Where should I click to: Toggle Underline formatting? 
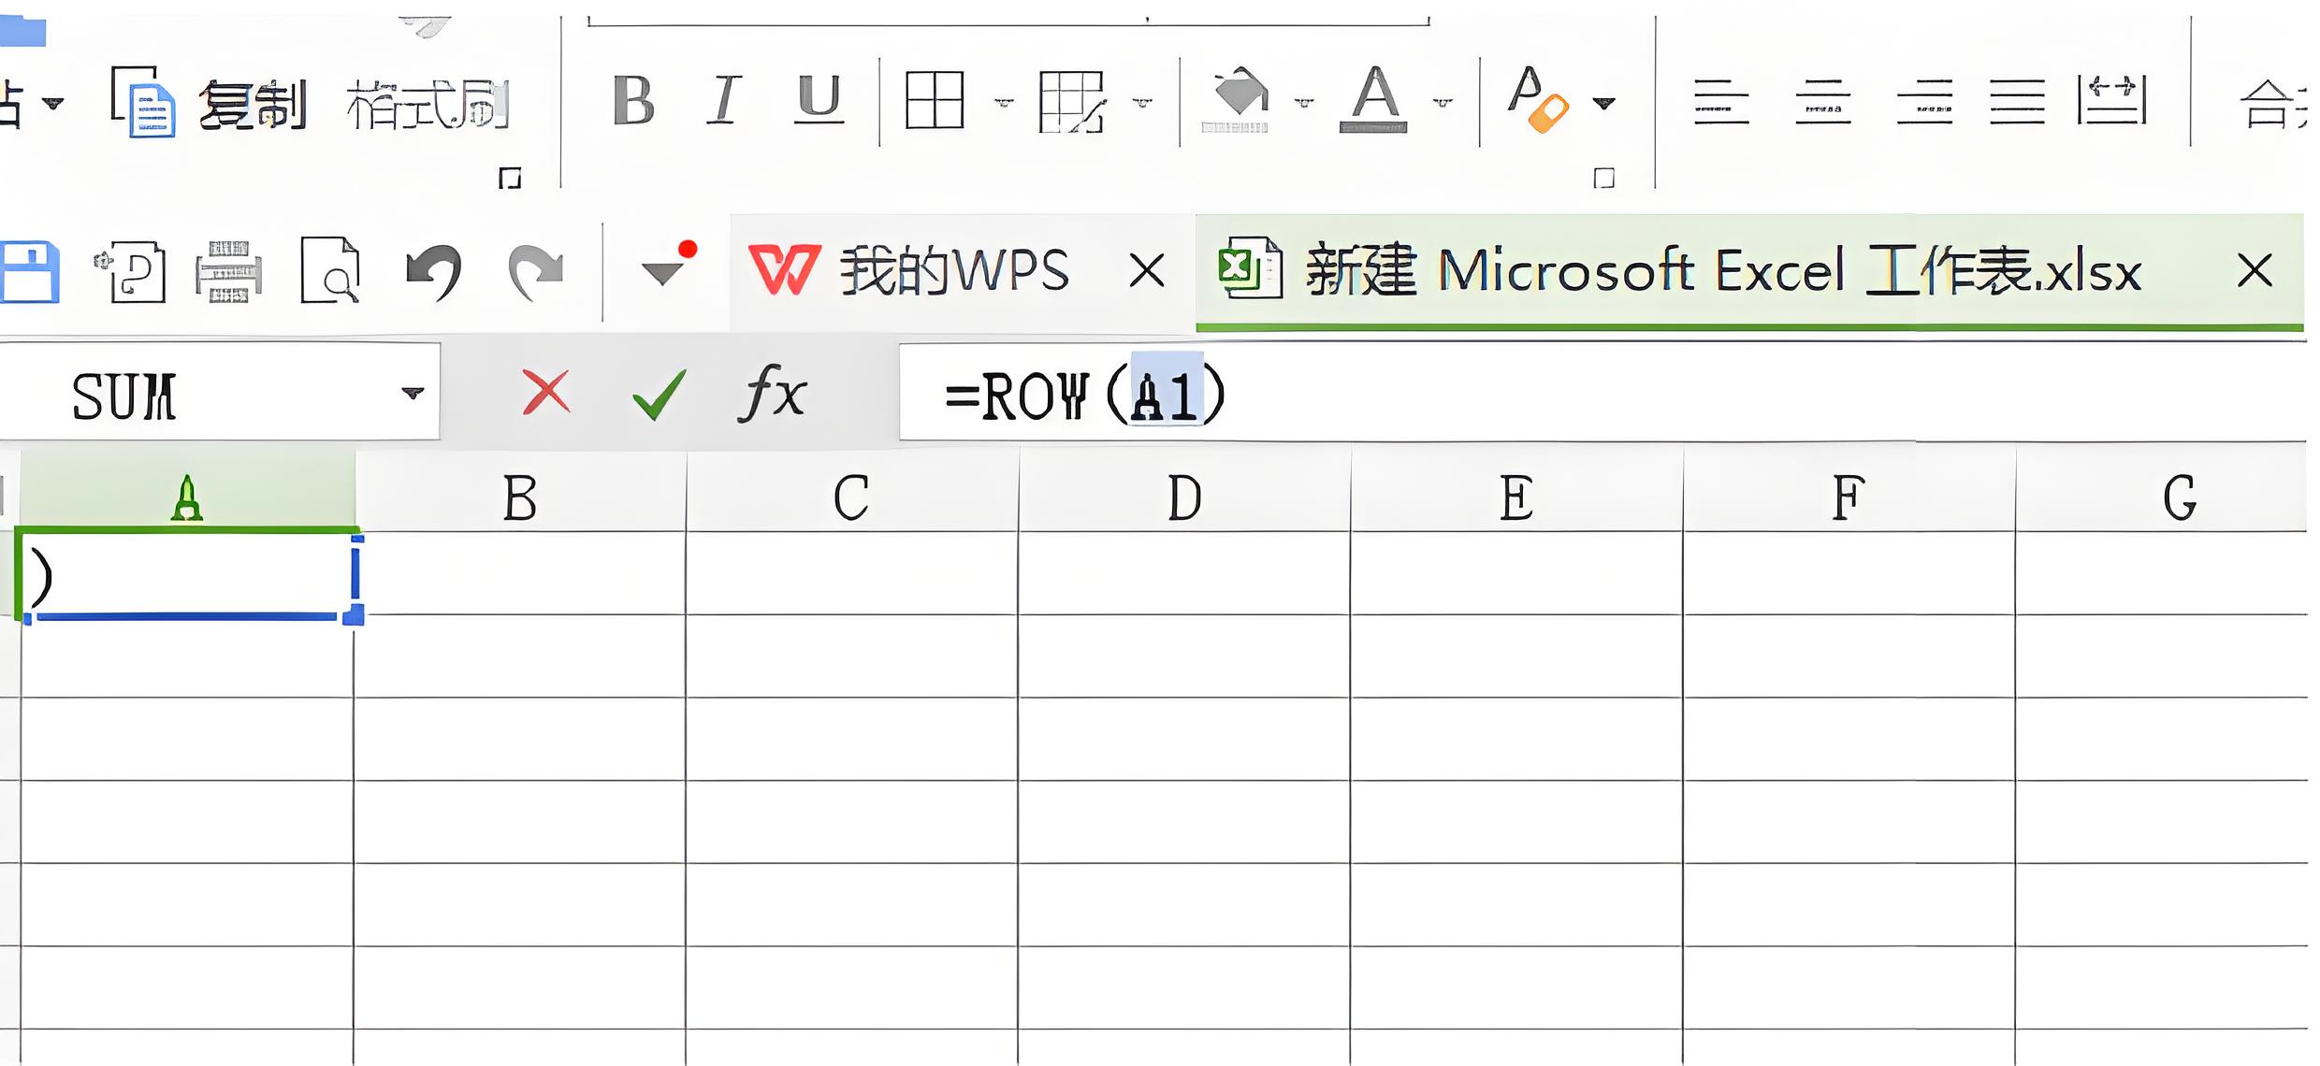[x=819, y=100]
